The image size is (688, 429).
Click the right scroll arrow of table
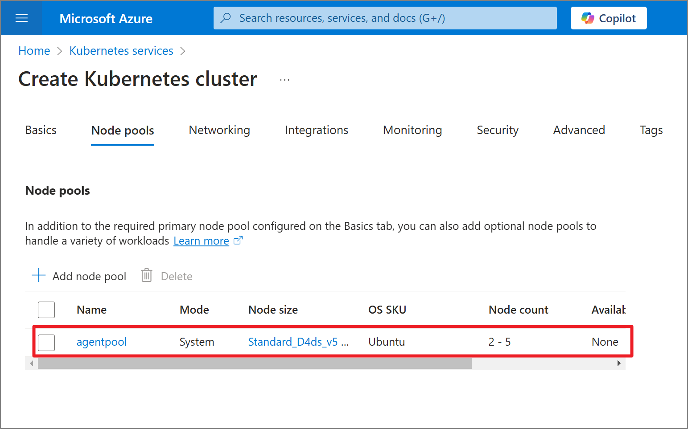click(619, 364)
